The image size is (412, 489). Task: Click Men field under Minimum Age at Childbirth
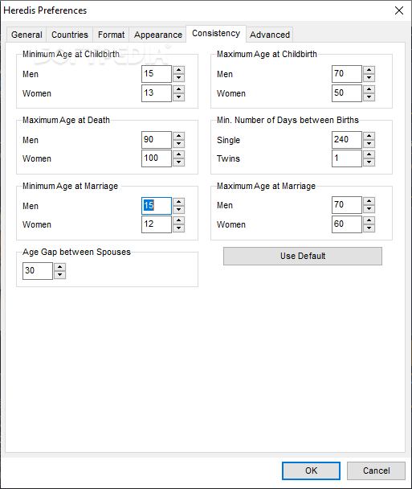coord(157,74)
